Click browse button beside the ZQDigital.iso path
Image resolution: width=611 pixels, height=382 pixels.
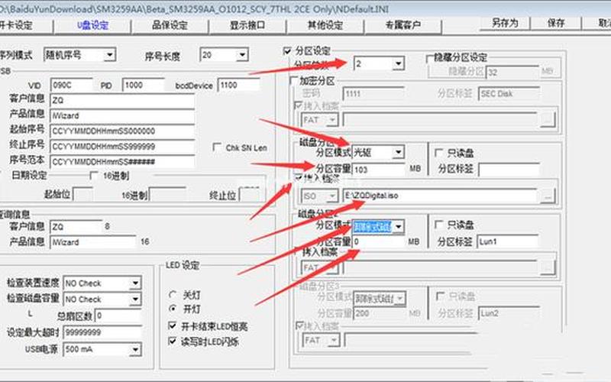point(548,196)
